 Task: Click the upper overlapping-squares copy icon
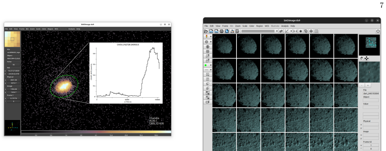click(207, 84)
